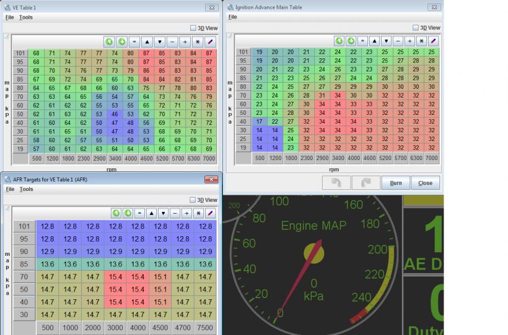The height and width of the screenshot is (335, 508).
Task: Click the Close button below ignition table
Action: pyautogui.click(x=425, y=183)
